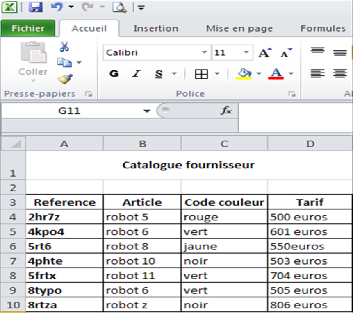Click the Format Painter brush icon
The image size is (353, 313).
click(x=65, y=78)
